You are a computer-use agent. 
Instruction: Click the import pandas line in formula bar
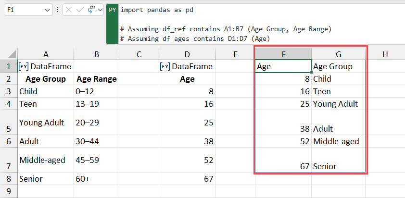pos(157,10)
